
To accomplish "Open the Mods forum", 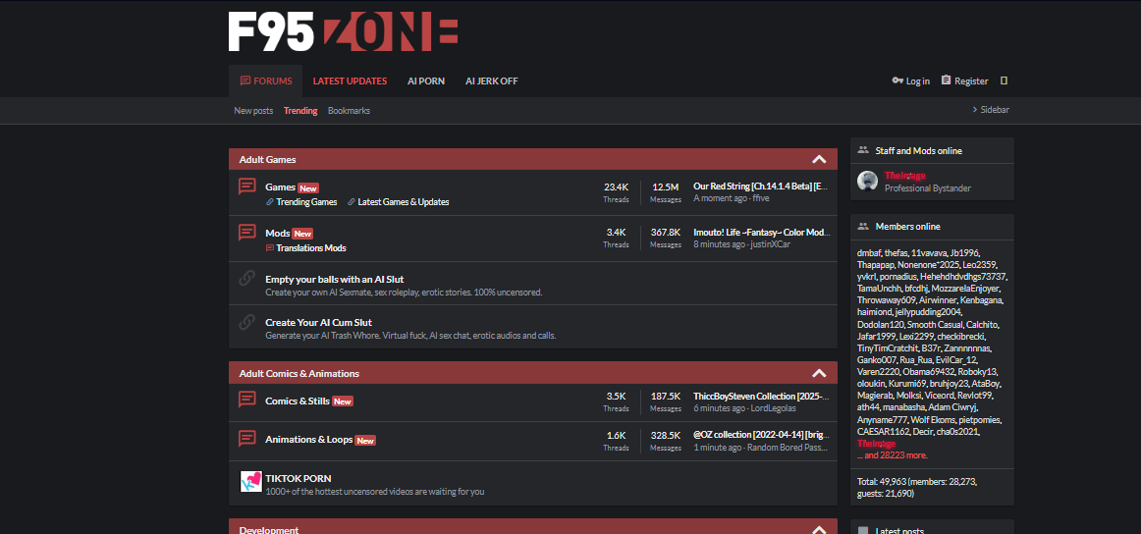I will (277, 233).
